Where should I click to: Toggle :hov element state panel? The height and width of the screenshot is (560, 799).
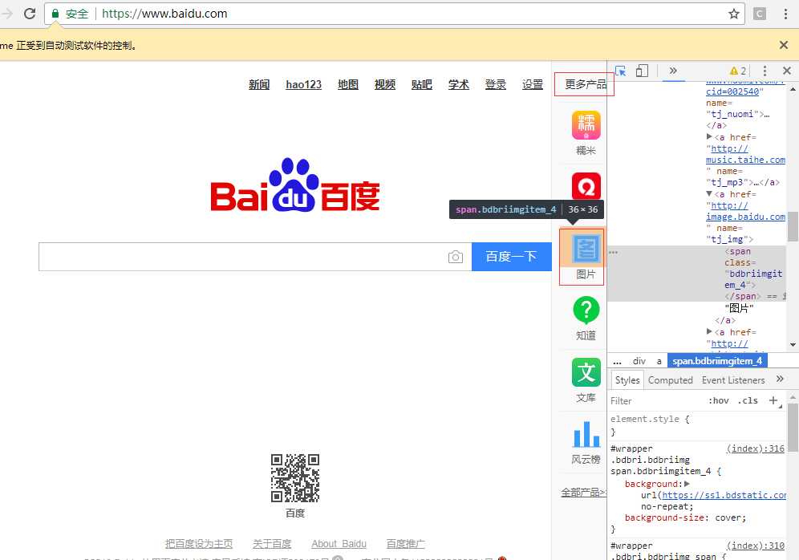(719, 401)
